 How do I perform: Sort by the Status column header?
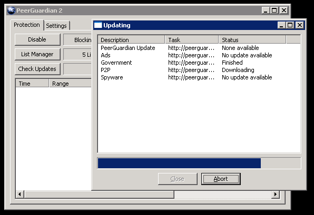252,40
